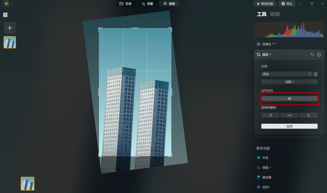Click the 应用 apply button

click(289, 126)
